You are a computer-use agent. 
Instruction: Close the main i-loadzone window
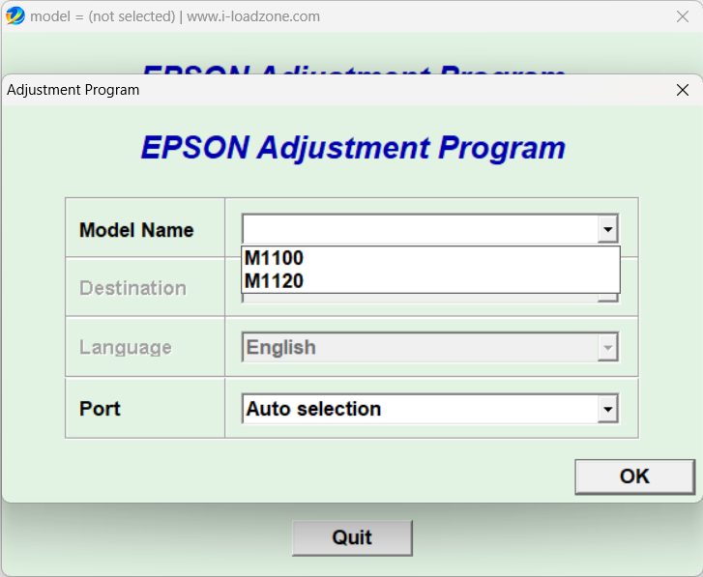click(683, 16)
